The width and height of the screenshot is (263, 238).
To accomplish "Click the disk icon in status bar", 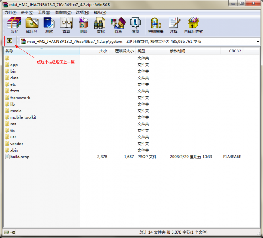I will (6, 232).
